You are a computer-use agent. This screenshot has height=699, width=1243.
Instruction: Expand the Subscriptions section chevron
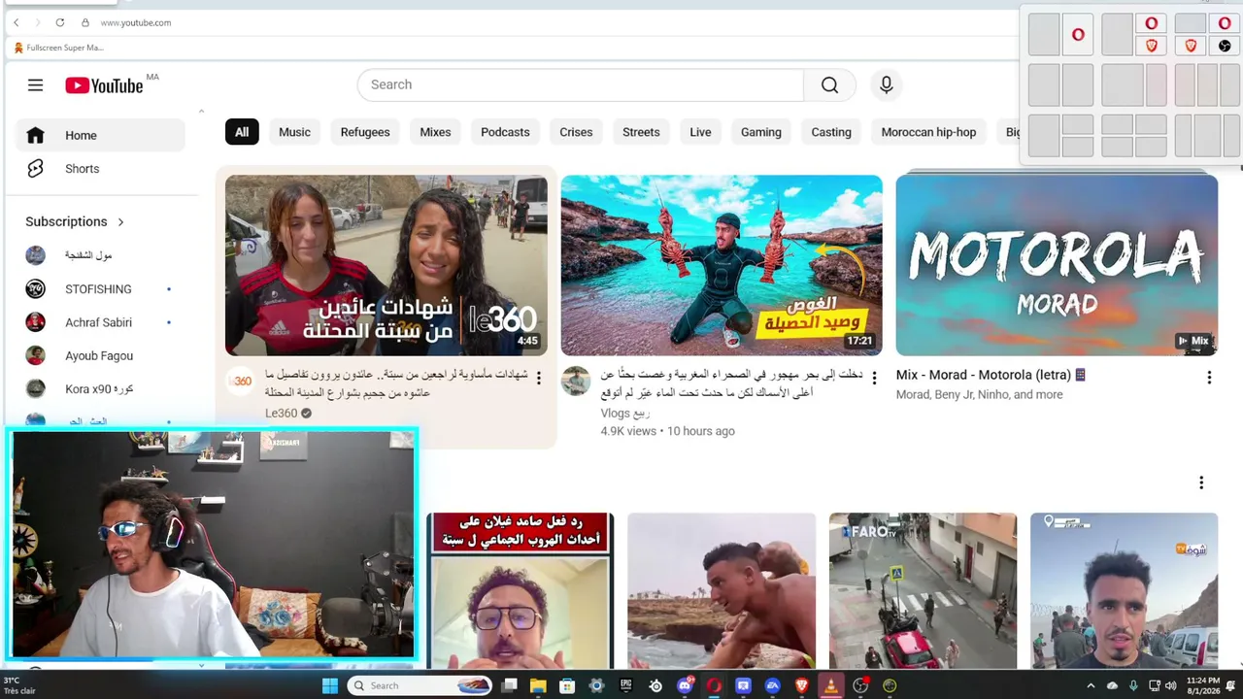(x=120, y=222)
